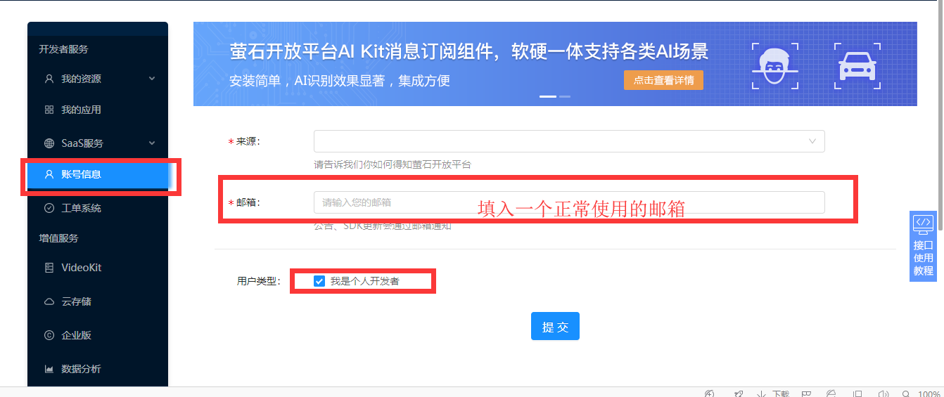Open 工单系统 via its check-circle icon
944x397 pixels.
pos(49,208)
